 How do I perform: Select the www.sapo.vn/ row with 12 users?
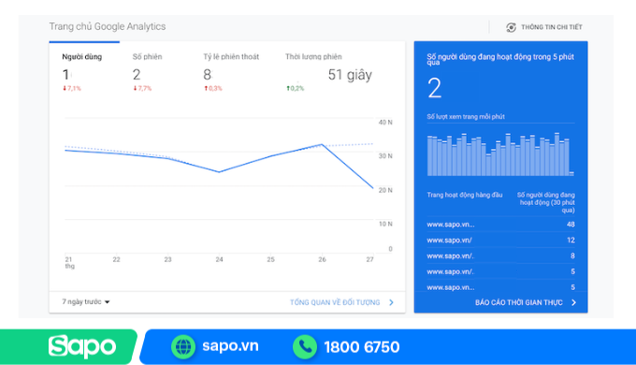(500, 240)
